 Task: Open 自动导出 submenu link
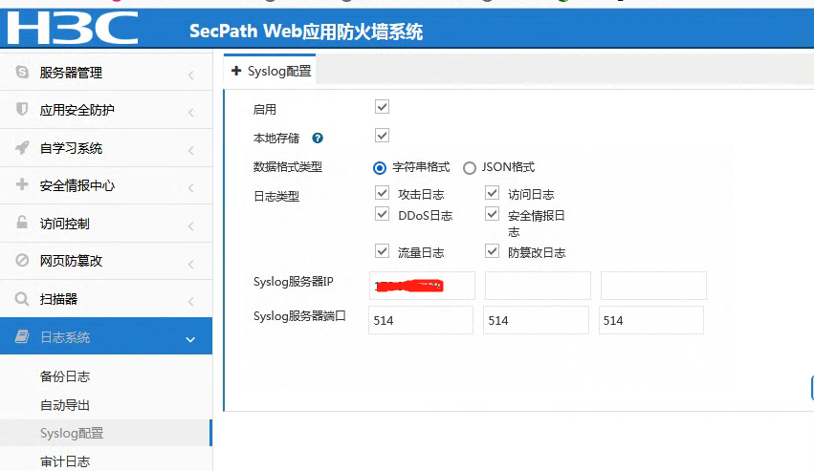[x=65, y=405]
